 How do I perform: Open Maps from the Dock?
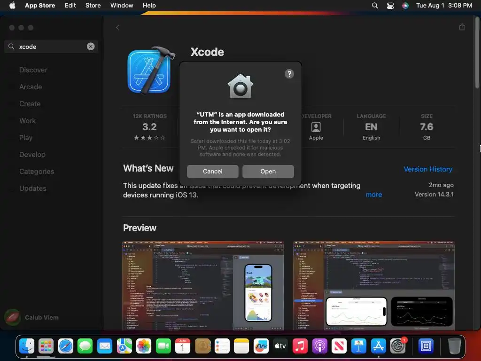pos(124,346)
